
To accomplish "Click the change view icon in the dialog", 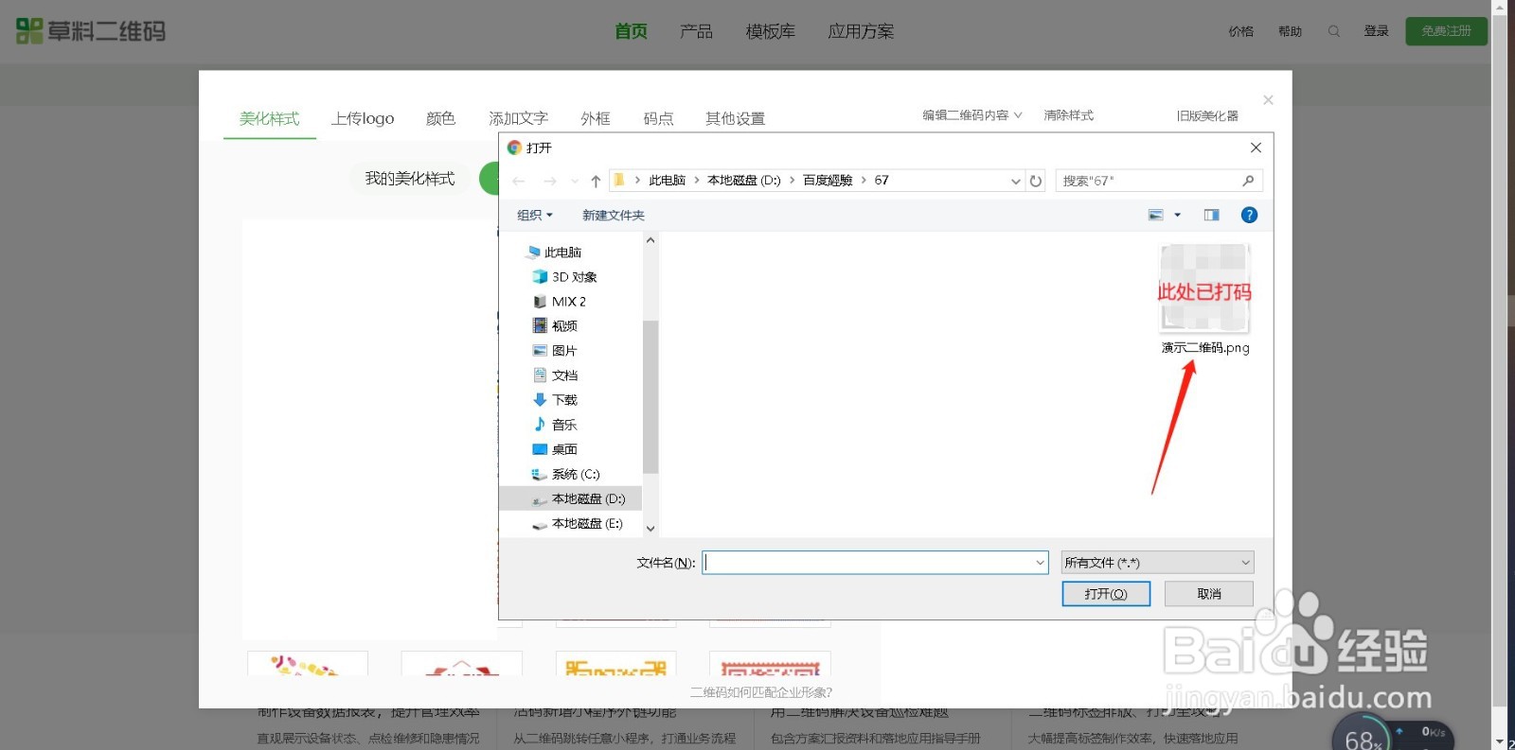I will (1156, 215).
